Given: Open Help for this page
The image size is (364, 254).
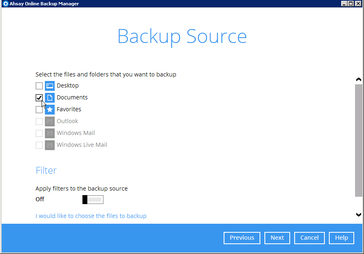Looking at the screenshot, I should [342, 238].
